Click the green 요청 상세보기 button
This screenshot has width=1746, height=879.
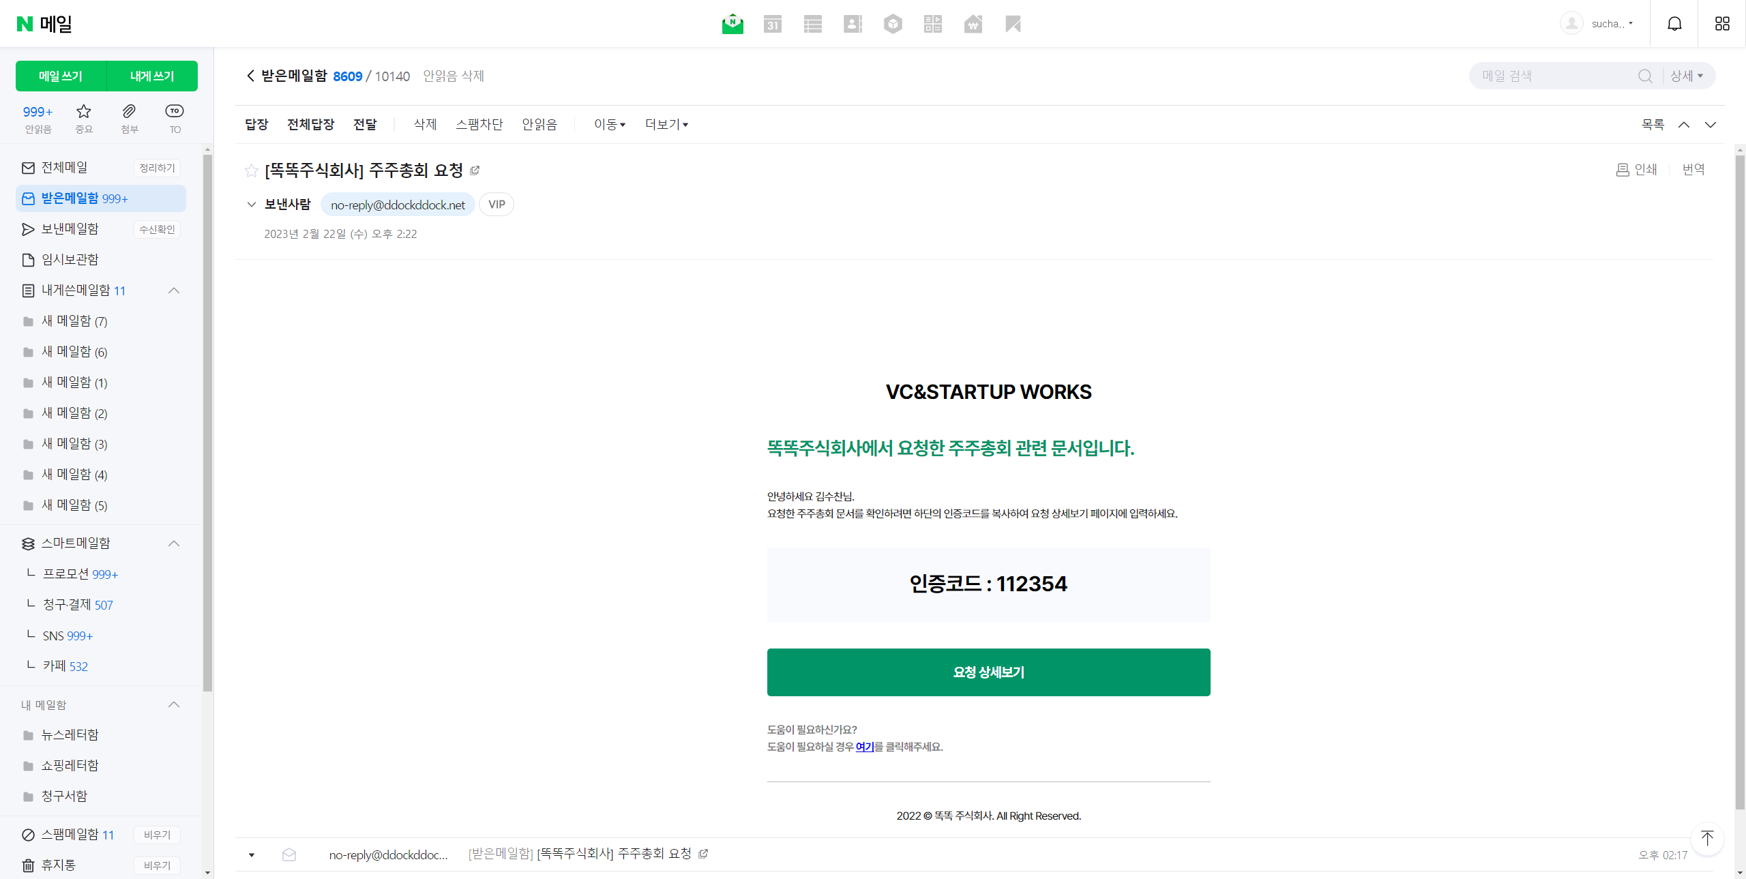tap(988, 672)
